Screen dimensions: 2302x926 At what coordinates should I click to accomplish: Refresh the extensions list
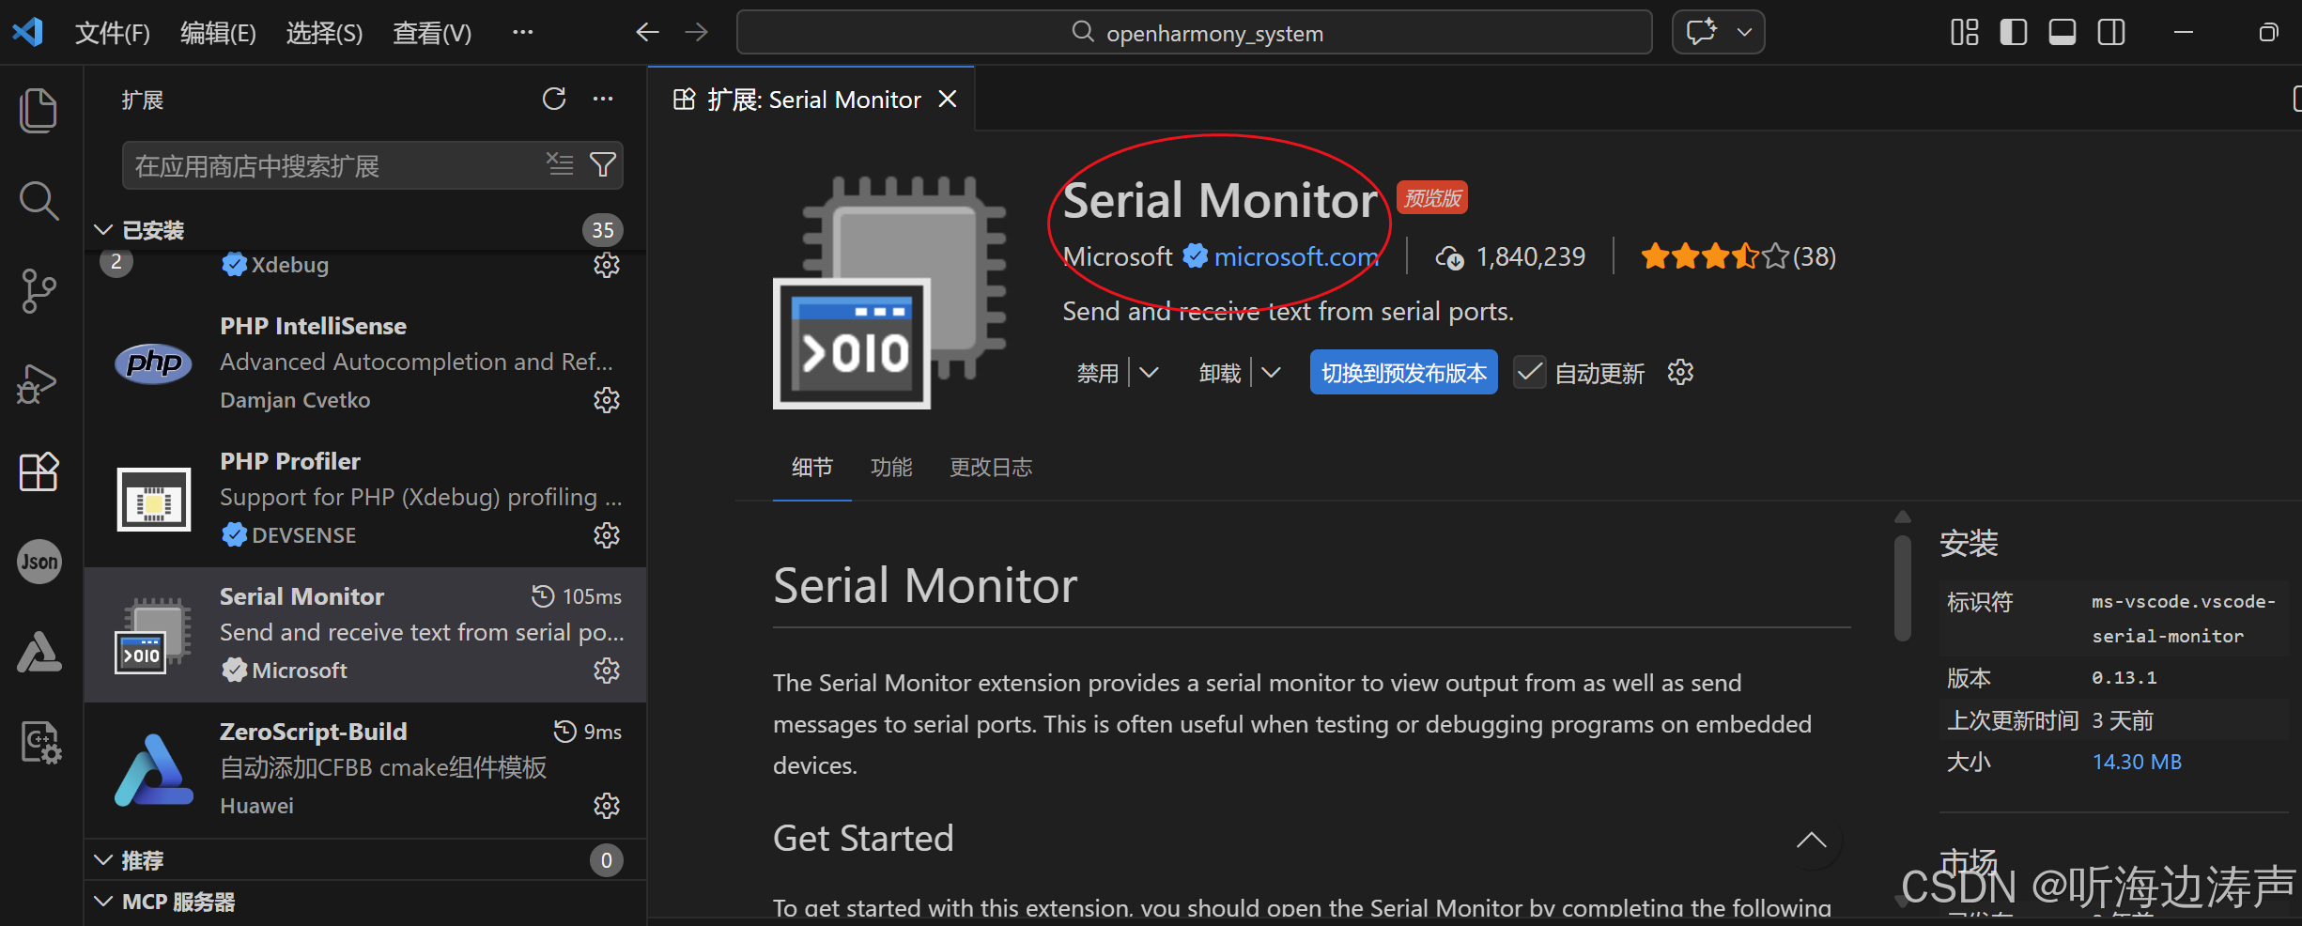[554, 99]
